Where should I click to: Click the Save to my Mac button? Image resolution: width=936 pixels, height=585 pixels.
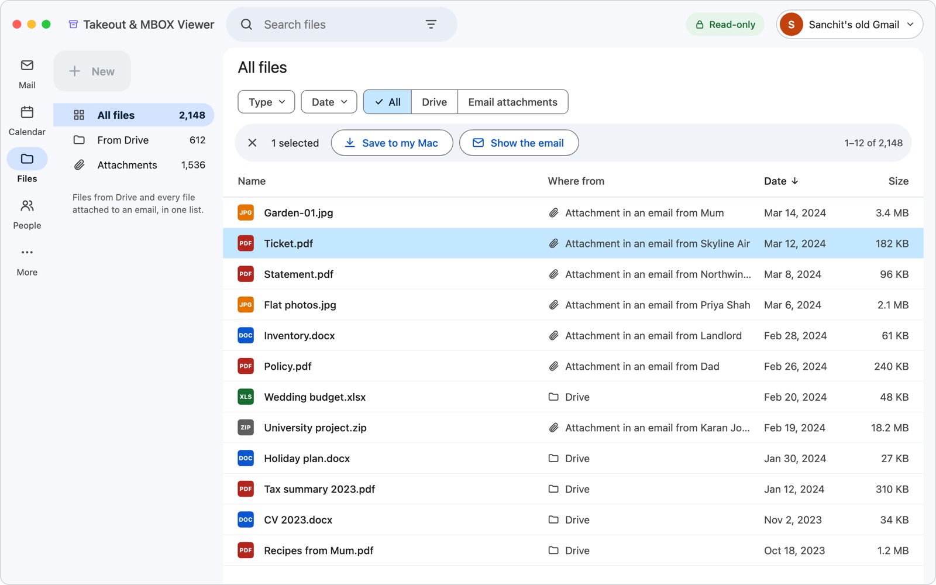pos(392,143)
